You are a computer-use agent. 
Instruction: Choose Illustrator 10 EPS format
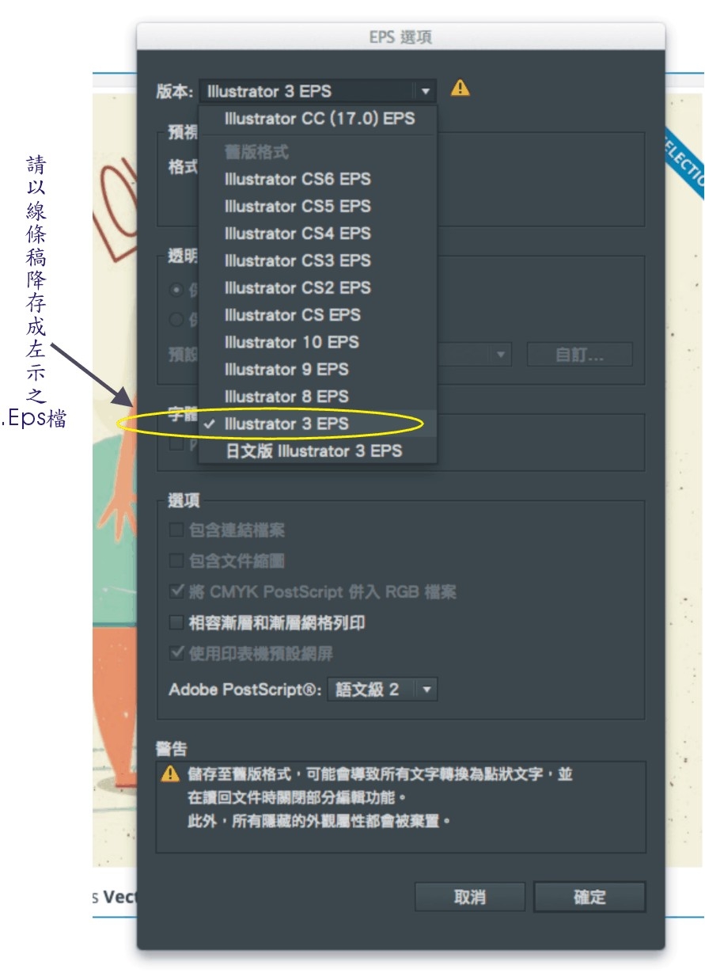(291, 342)
